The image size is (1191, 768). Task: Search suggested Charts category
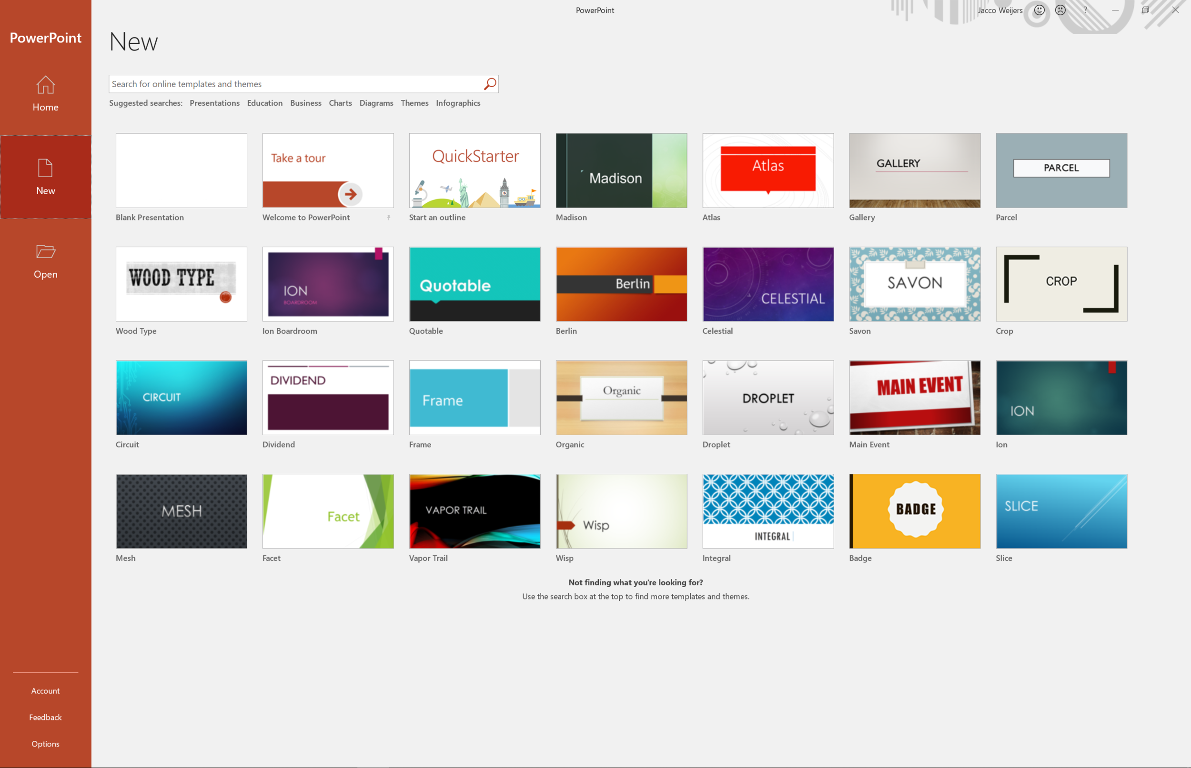point(340,103)
